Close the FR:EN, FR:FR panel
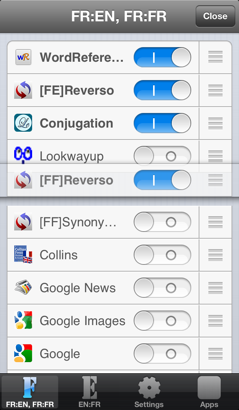 pyautogui.click(x=215, y=16)
